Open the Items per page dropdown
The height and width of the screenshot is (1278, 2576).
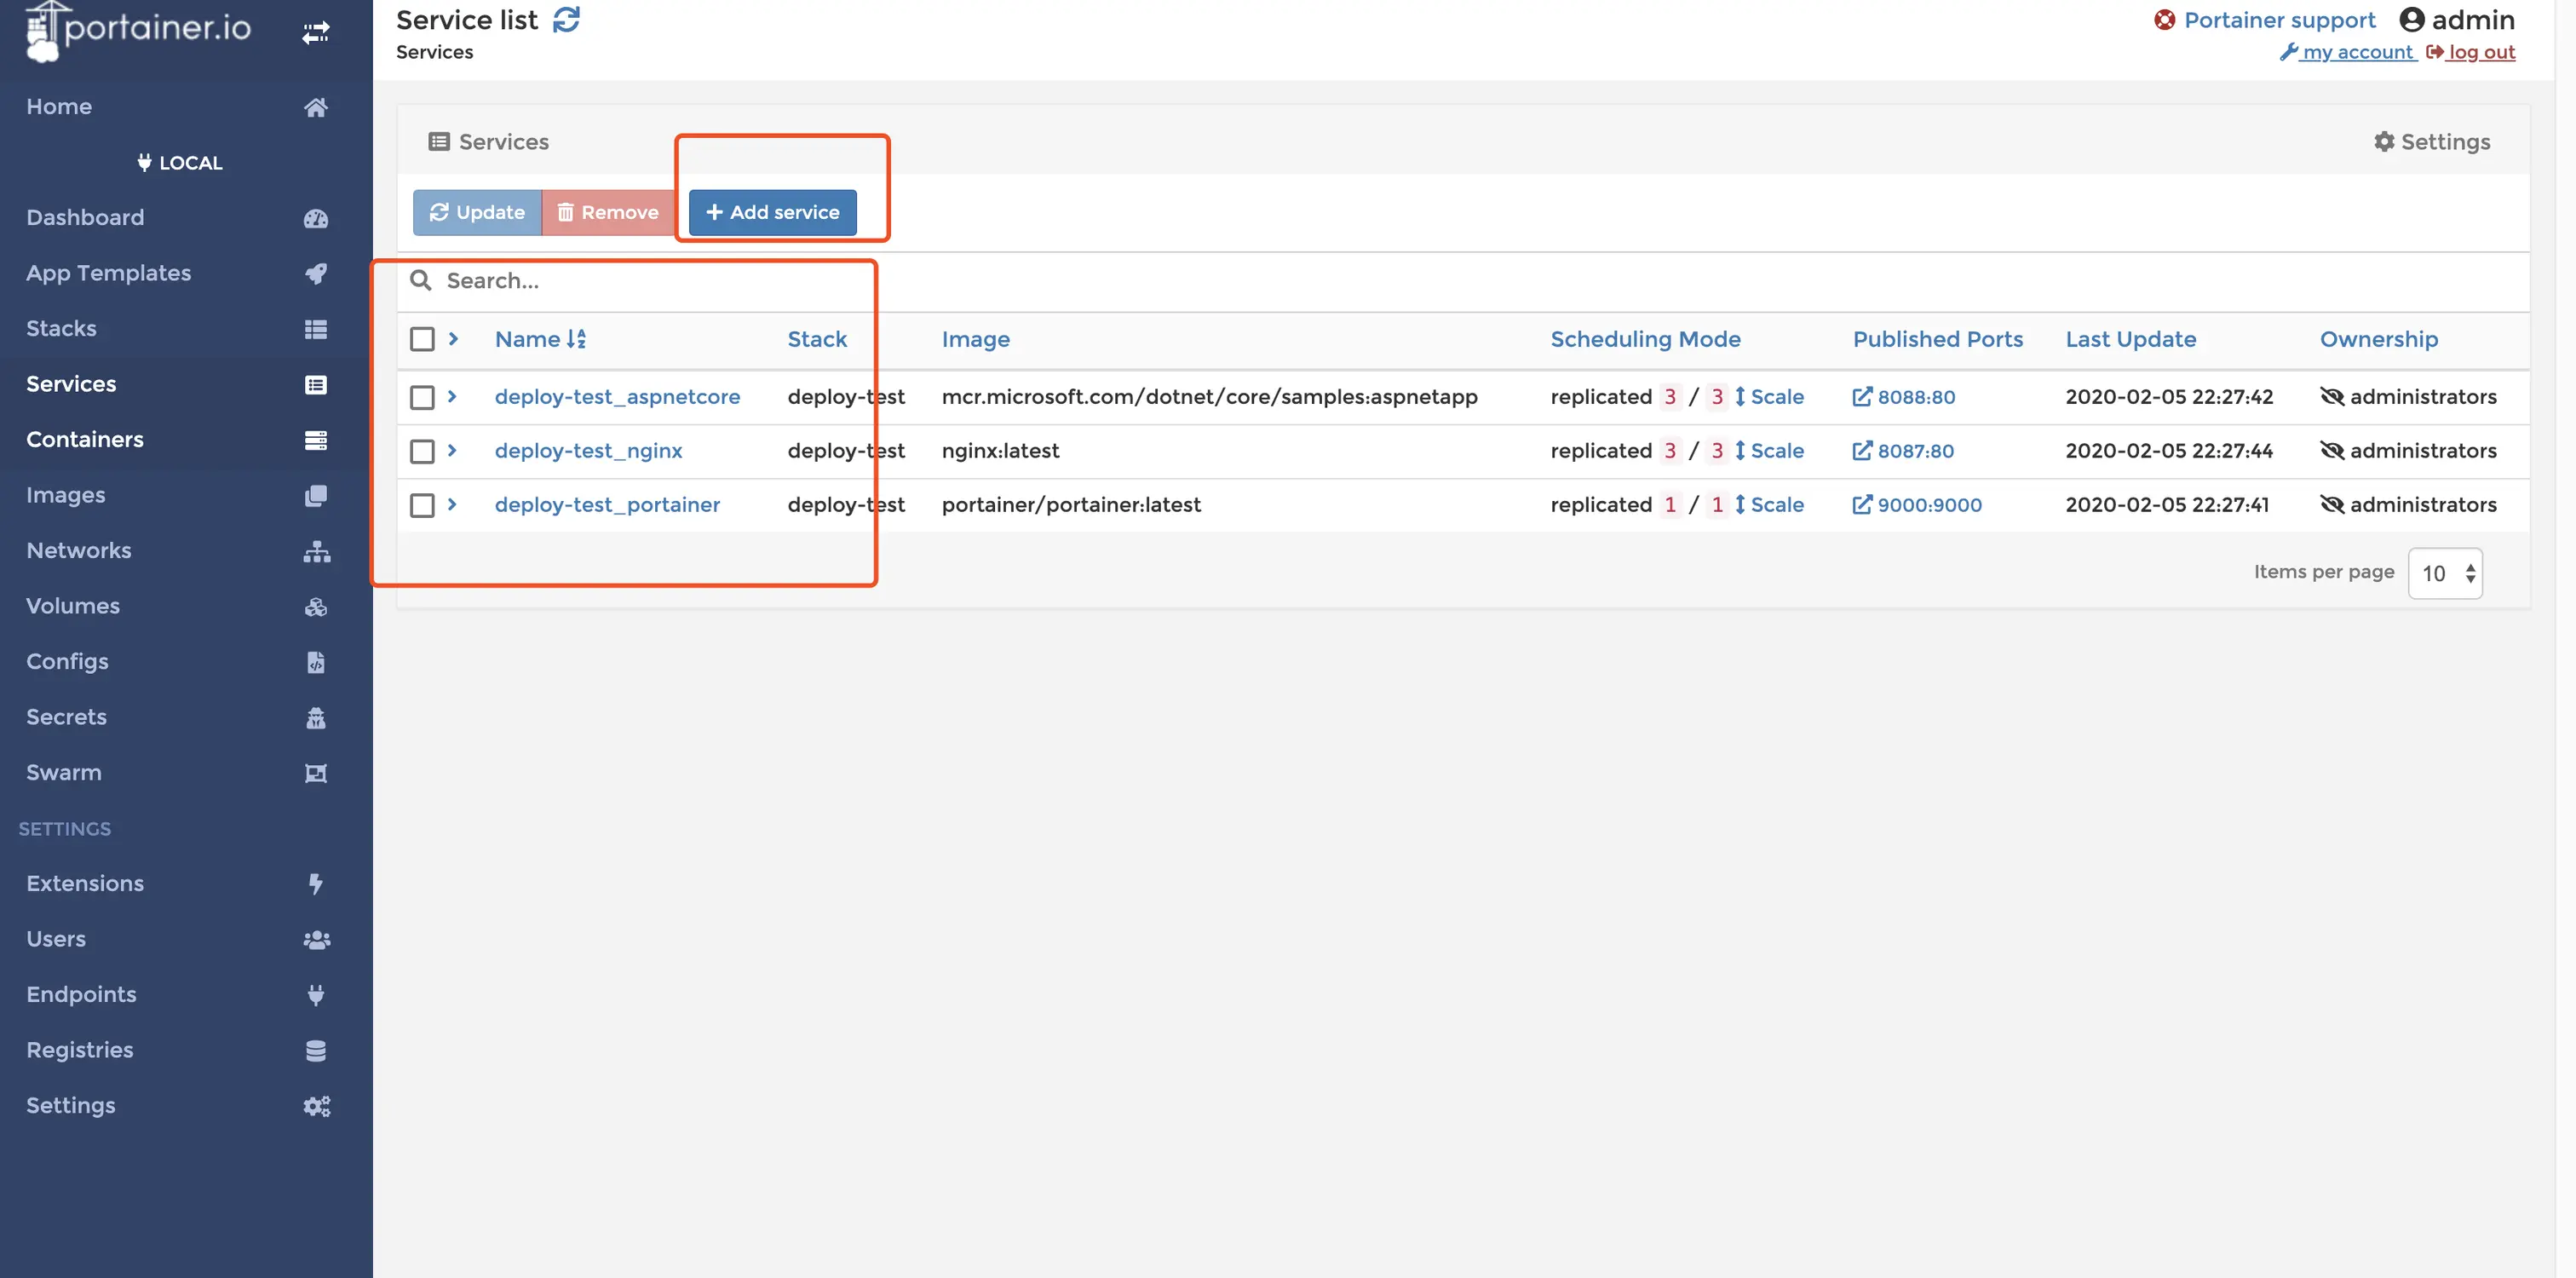(2445, 573)
